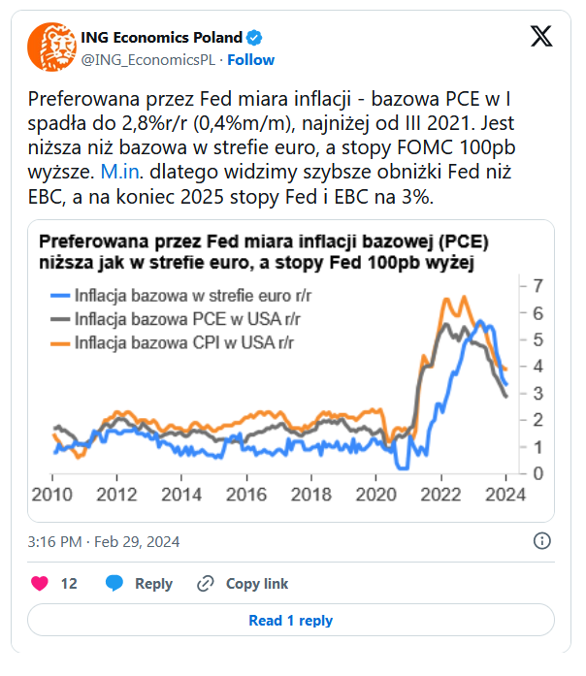This screenshot has width=586, height=676.
Task: Like the tweet with heart icon
Action: point(40,583)
